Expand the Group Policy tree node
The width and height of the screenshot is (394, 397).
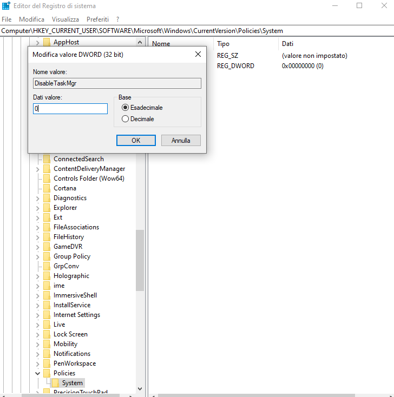pyautogui.click(x=37, y=256)
